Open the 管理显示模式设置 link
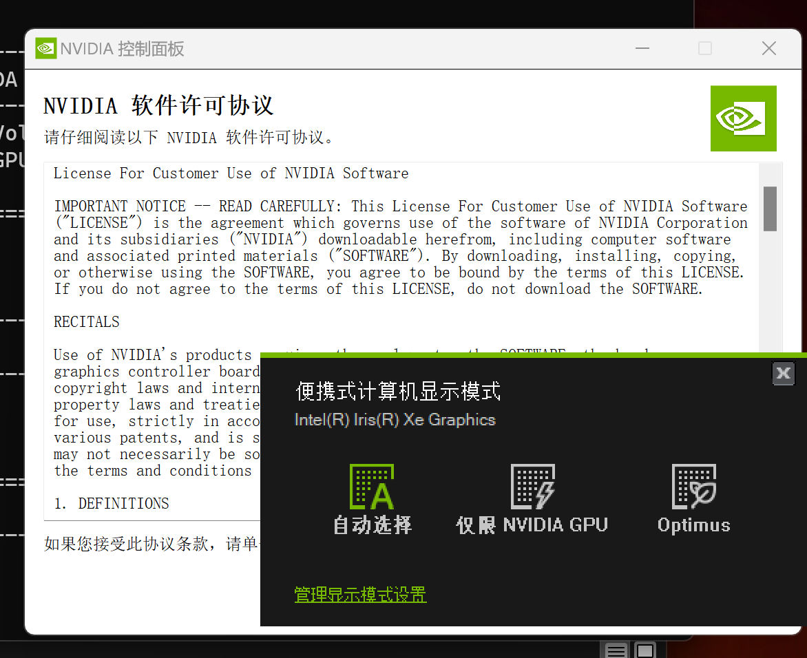Viewport: 807px width, 658px height. [x=360, y=595]
